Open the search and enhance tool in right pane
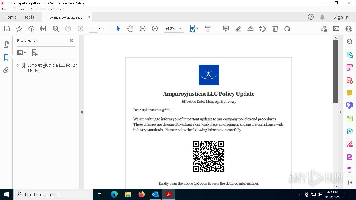356x200 pixels. tap(350, 42)
